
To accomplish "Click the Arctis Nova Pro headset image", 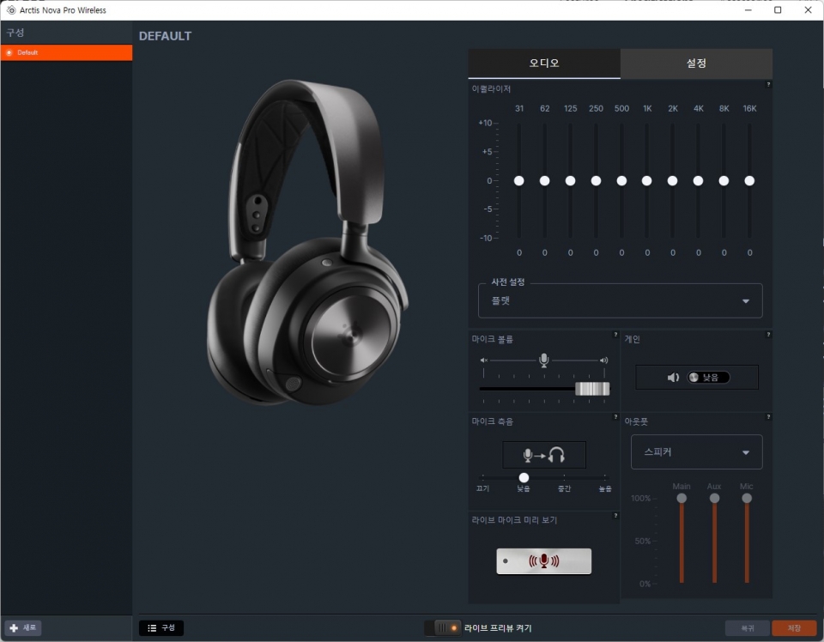I will point(307,243).
